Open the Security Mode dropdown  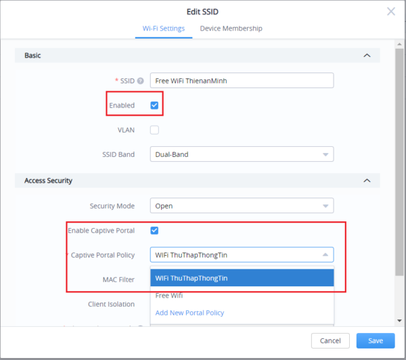click(x=242, y=206)
